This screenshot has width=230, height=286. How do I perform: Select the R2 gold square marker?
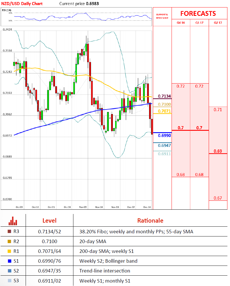point(9,241)
